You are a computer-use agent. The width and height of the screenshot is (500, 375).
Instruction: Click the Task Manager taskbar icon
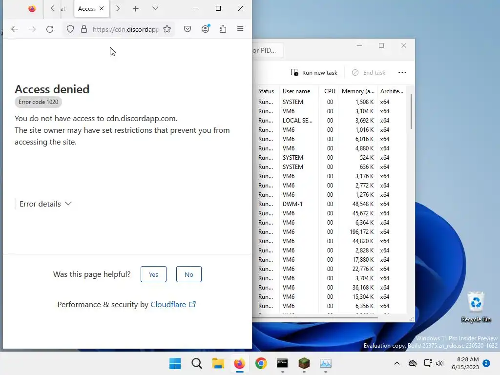click(326, 363)
